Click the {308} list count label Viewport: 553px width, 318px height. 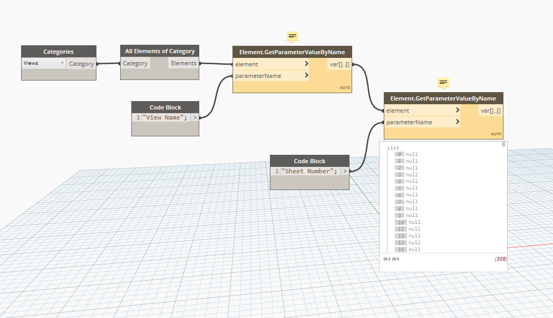[x=501, y=259]
